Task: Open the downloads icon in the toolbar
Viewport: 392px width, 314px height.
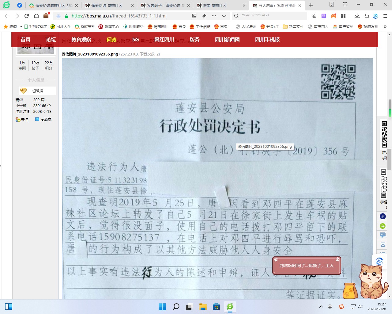Action: click(357, 16)
